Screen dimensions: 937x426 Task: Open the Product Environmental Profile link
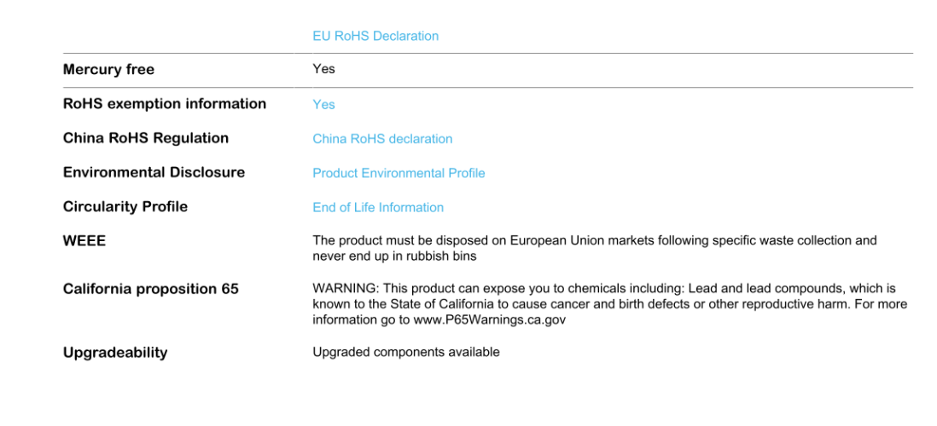click(399, 173)
